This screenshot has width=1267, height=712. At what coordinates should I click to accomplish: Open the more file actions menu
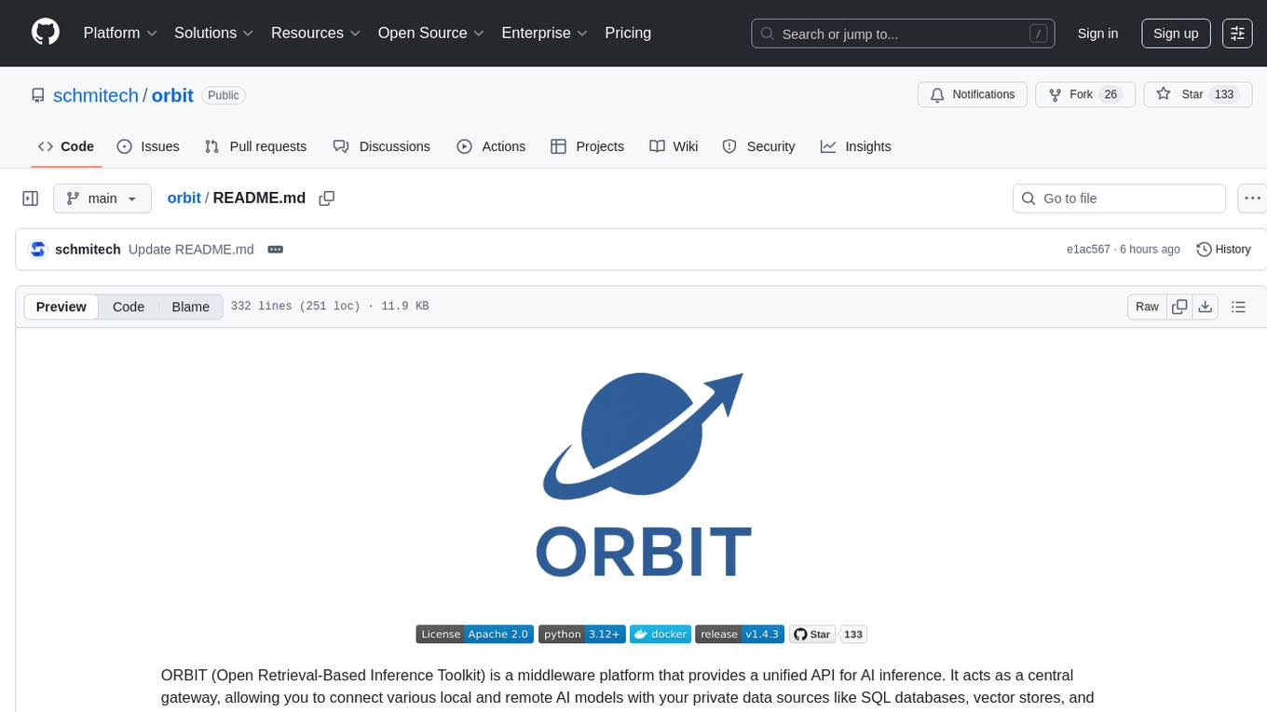click(x=1252, y=199)
